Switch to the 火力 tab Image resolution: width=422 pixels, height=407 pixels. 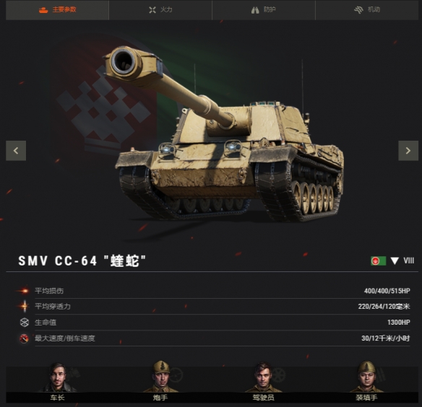click(160, 10)
